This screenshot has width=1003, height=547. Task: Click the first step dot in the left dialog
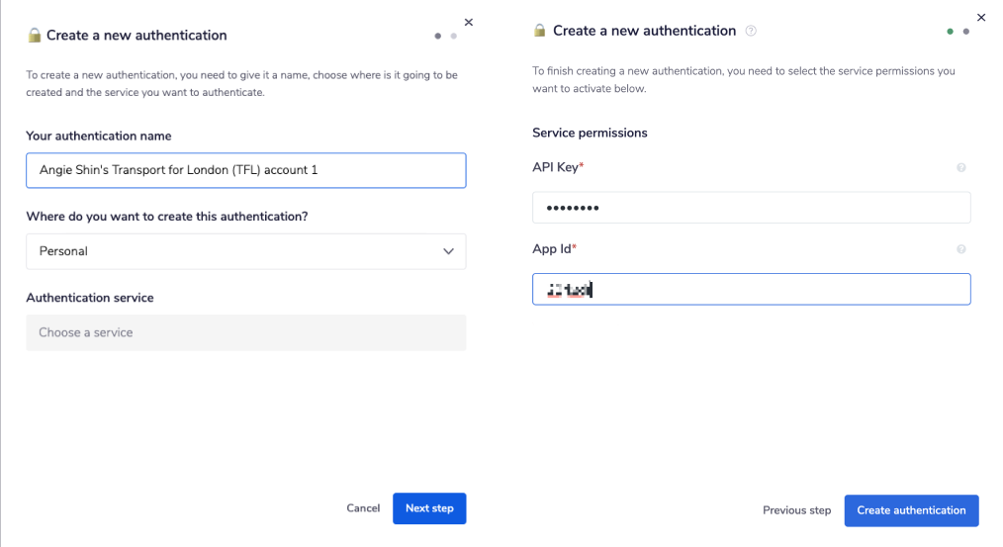click(438, 36)
